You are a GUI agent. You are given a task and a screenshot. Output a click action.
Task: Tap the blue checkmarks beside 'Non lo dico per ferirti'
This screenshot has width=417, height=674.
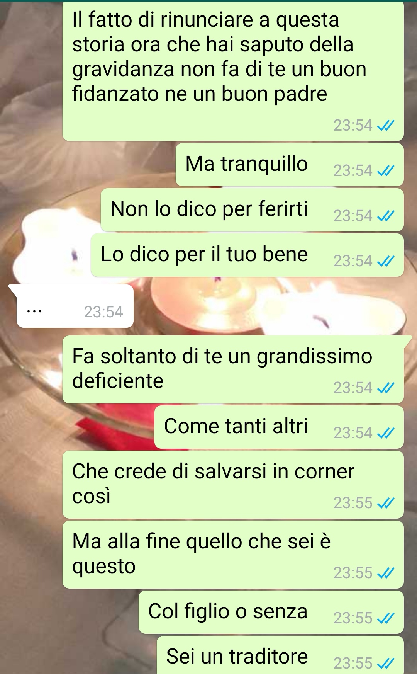(x=385, y=216)
